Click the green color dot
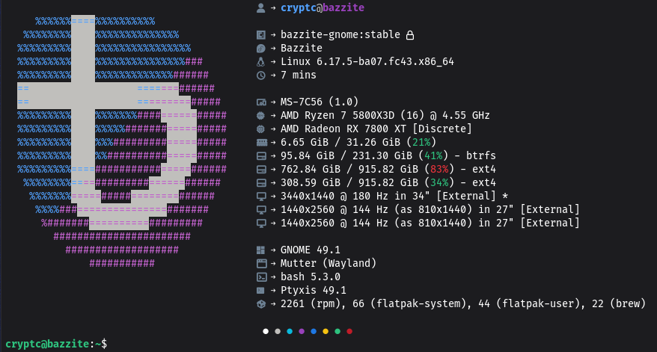This screenshot has height=352, width=657. coord(337,331)
